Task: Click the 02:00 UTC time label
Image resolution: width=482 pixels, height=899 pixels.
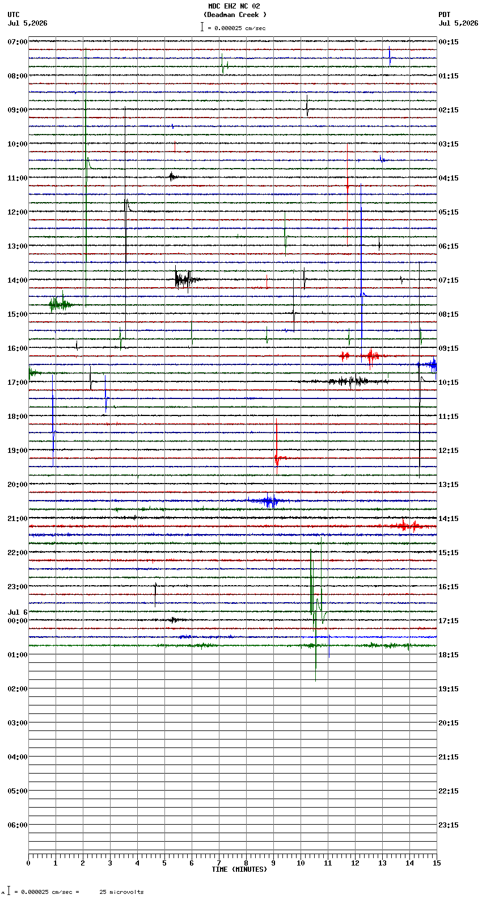Action: pos(18,689)
